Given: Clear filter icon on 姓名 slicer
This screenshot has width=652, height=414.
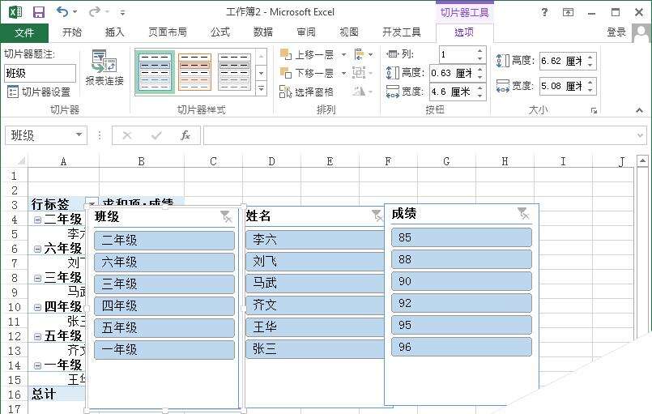Looking at the screenshot, I should coord(377,216).
